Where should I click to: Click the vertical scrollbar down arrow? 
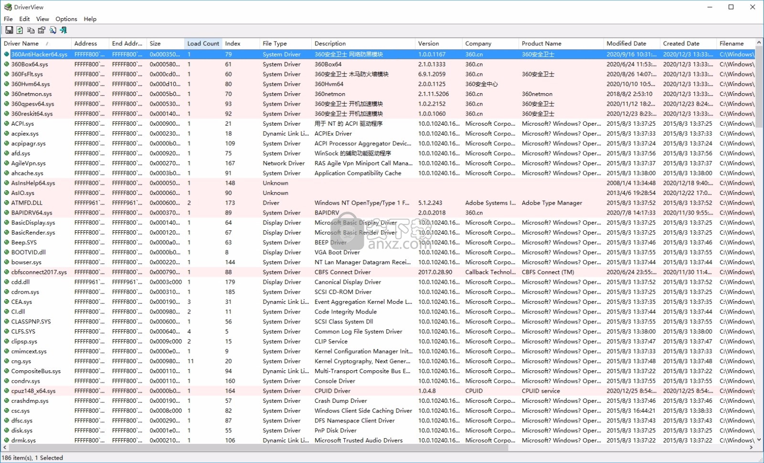pos(759,440)
